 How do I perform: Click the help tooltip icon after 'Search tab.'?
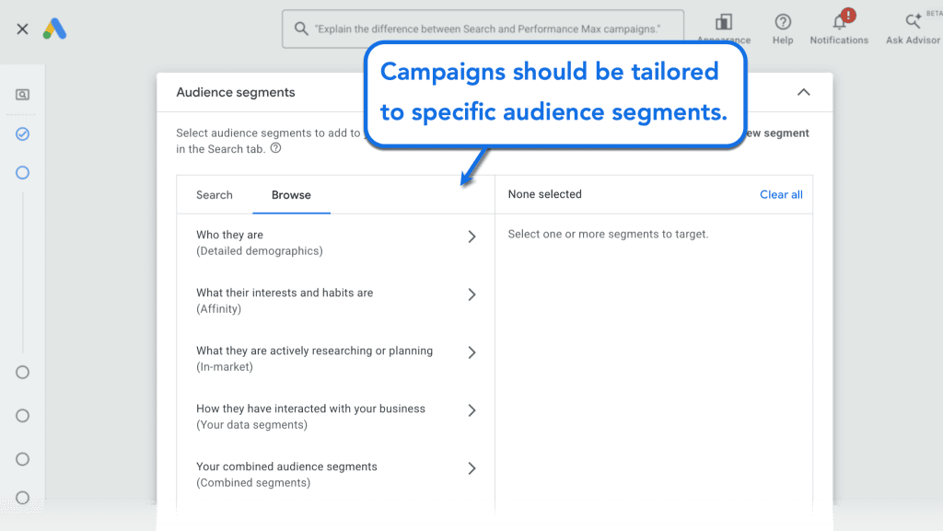[275, 148]
